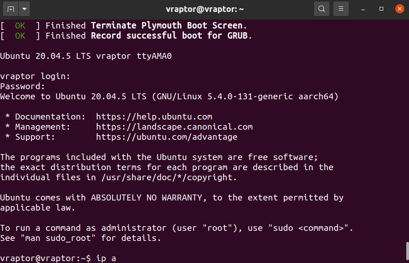The width and height of the screenshot is (409, 263).
Task: Open the help.ubuntu.com documentation link
Action: (x=154, y=117)
